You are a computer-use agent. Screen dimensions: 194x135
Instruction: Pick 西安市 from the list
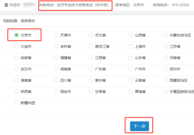(x=56, y=92)
